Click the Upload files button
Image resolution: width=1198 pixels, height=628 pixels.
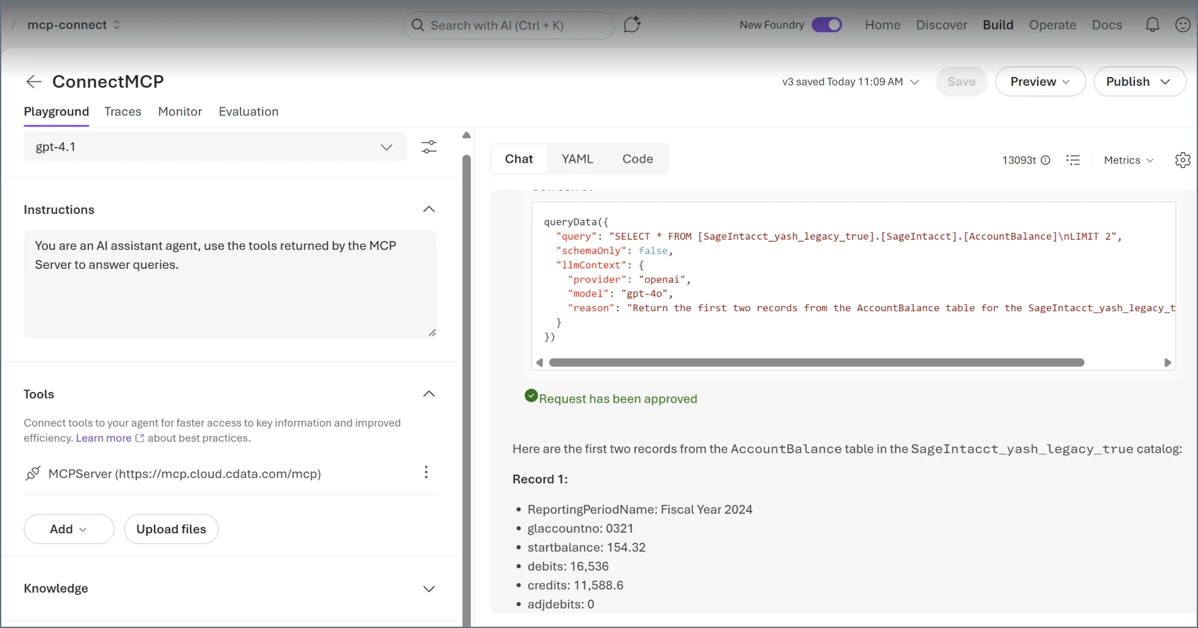[x=171, y=529]
